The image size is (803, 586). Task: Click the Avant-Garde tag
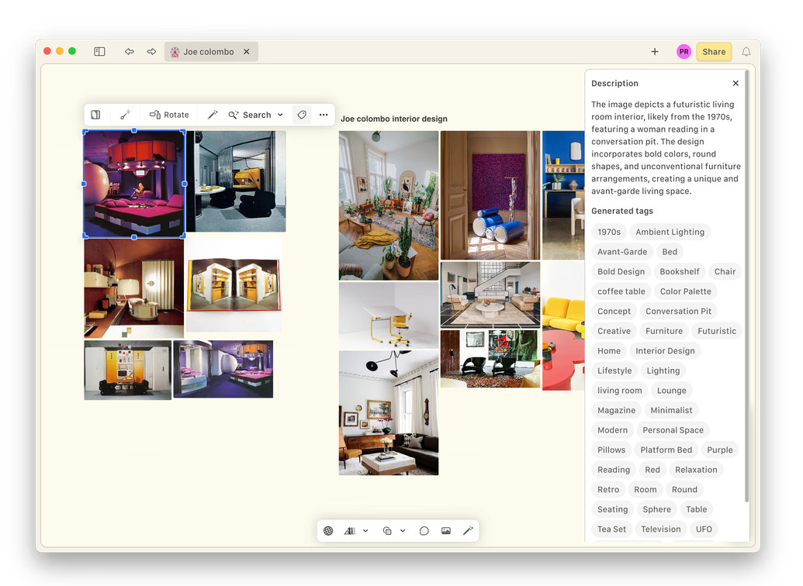coord(622,252)
